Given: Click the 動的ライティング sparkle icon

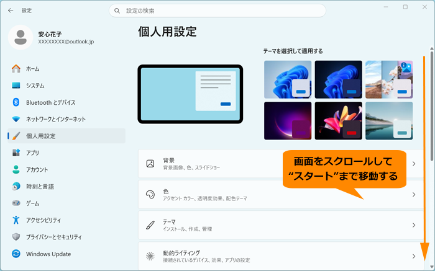Looking at the screenshot, I should pyautogui.click(x=150, y=256).
